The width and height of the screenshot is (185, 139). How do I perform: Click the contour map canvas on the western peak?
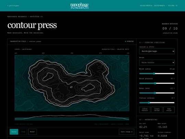pos(48,77)
